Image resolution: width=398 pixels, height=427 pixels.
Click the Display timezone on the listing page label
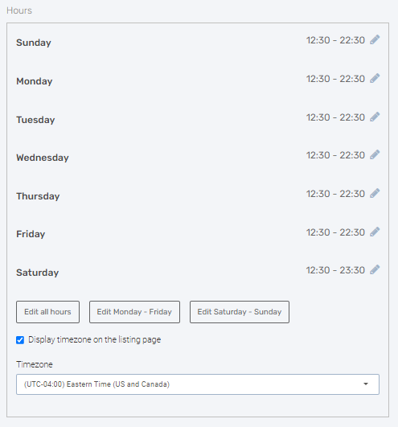tap(94, 340)
